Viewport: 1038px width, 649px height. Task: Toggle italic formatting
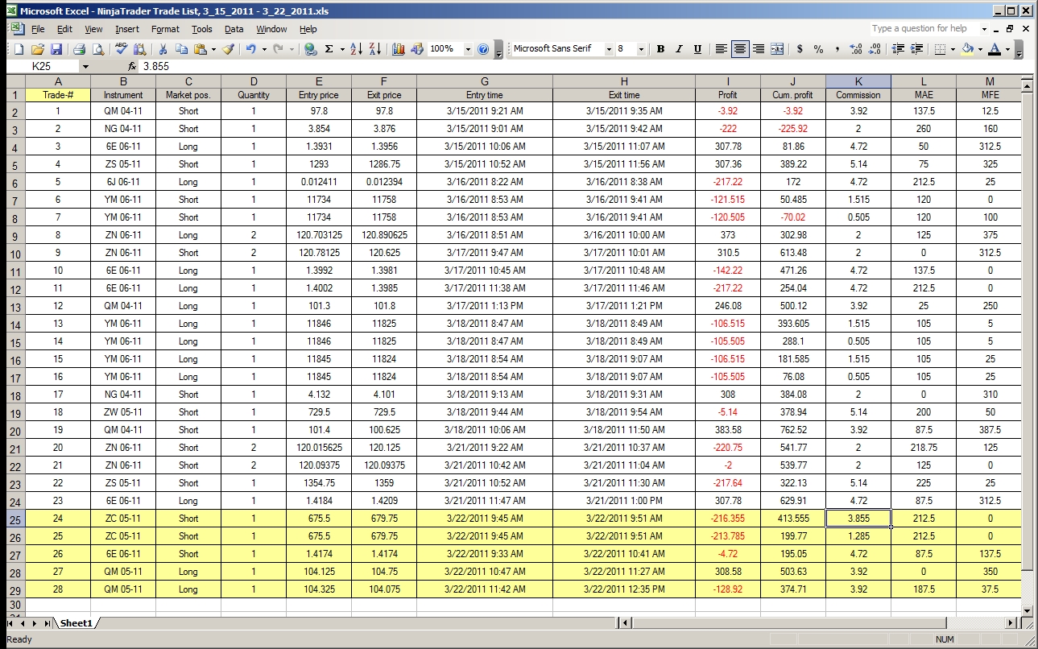click(679, 49)
